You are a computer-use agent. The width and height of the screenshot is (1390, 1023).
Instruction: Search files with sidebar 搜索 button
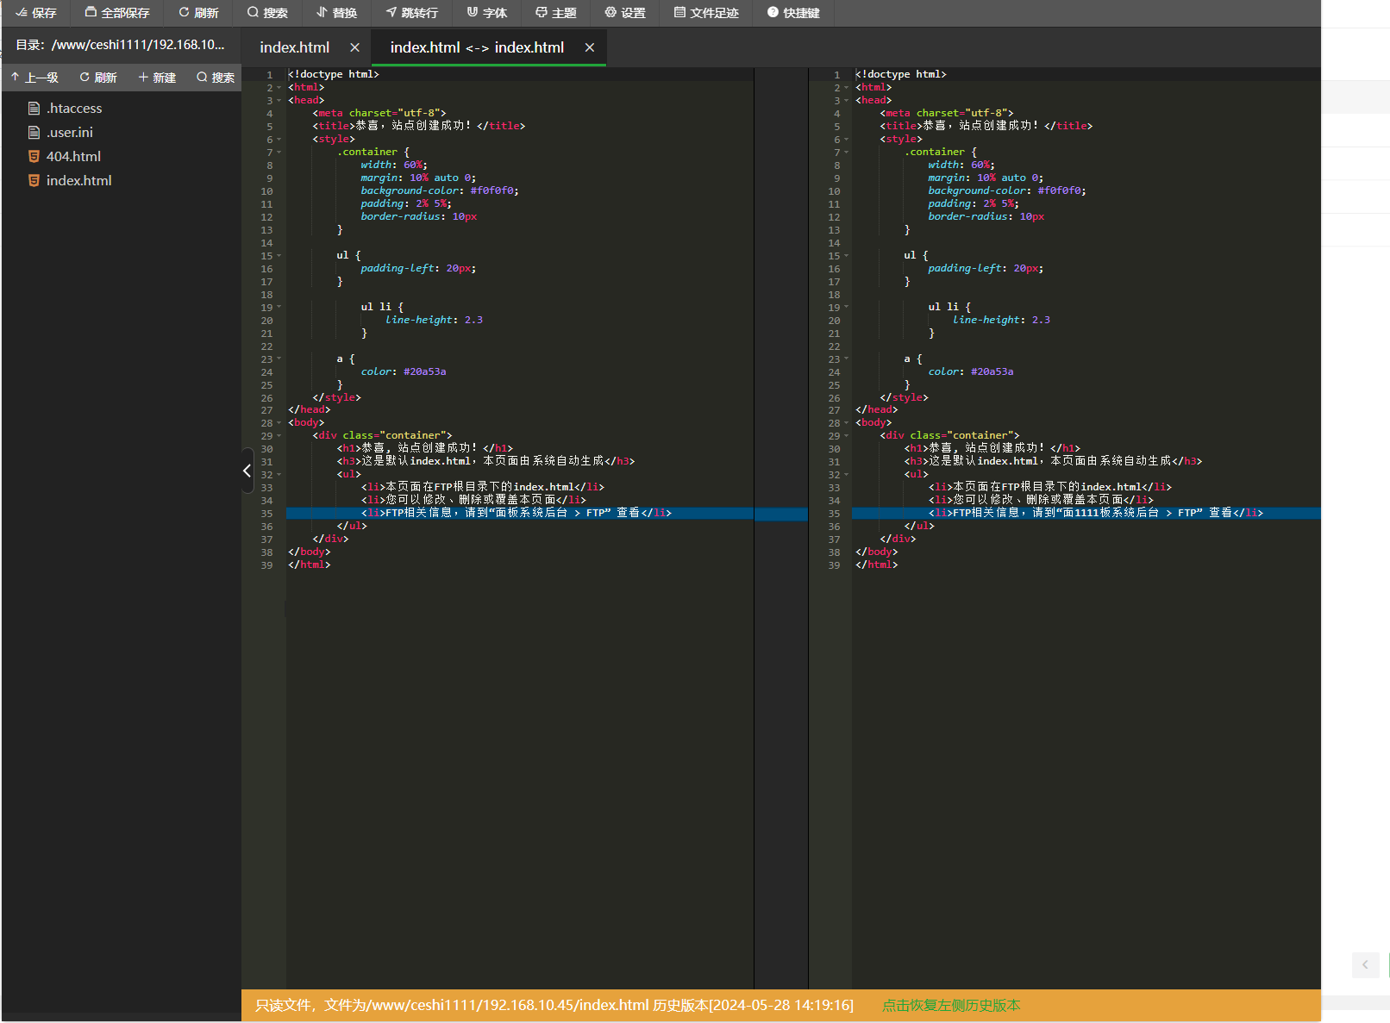[x=216, y=78]
